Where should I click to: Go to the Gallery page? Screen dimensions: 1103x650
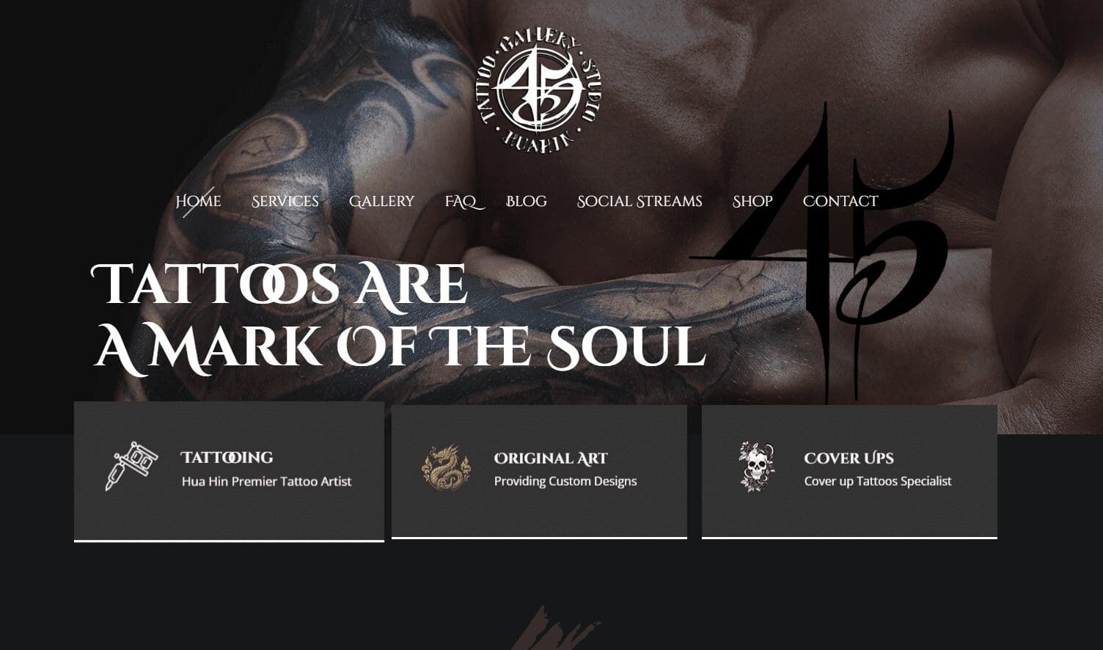click(x=381, y=201)
